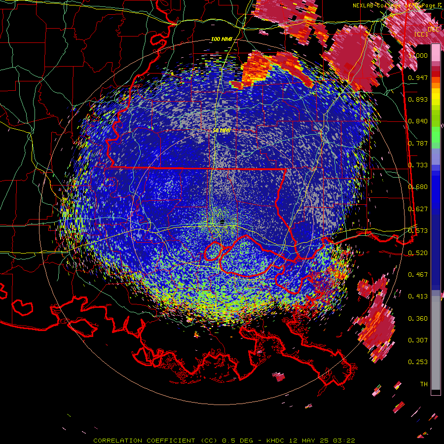Viewport: 444px width, 444px height.
Task: Click the 0.307 scale value
Action: (418, 340)
